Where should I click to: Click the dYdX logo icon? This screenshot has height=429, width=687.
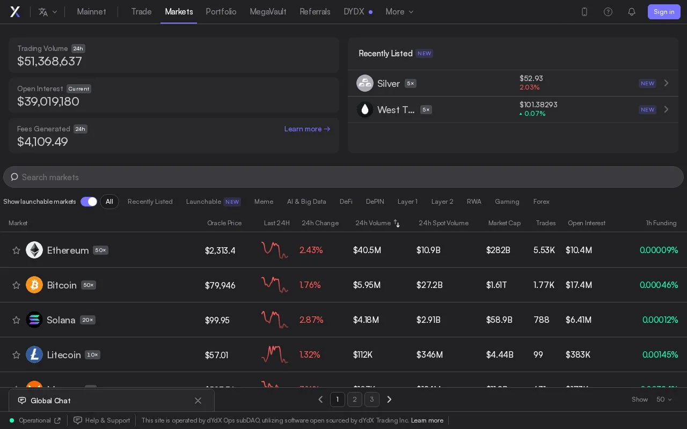click(x=15, y=12)
